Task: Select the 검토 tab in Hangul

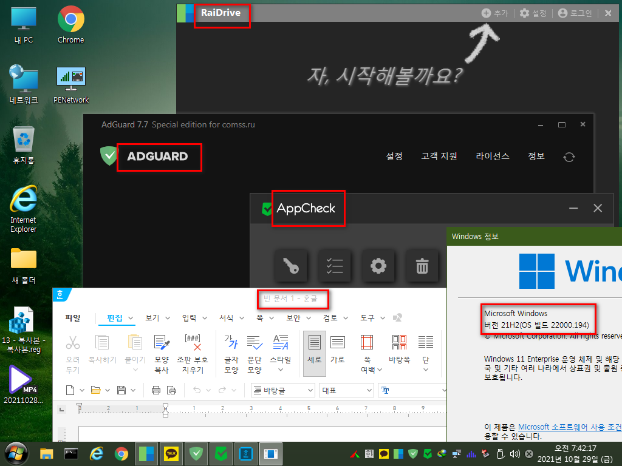Action: (x=330, y=318)
